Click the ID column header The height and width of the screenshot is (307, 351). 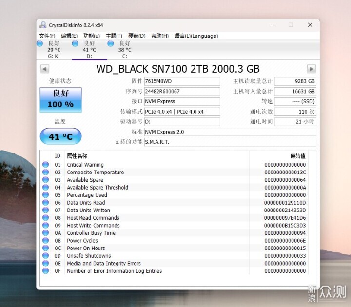58,156
